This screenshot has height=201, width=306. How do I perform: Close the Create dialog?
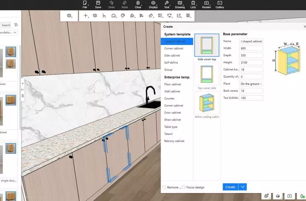305,26
